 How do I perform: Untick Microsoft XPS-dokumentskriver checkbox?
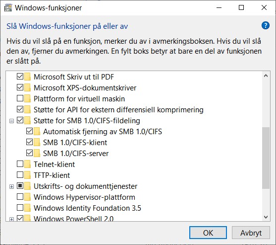[x=20, y=87]
